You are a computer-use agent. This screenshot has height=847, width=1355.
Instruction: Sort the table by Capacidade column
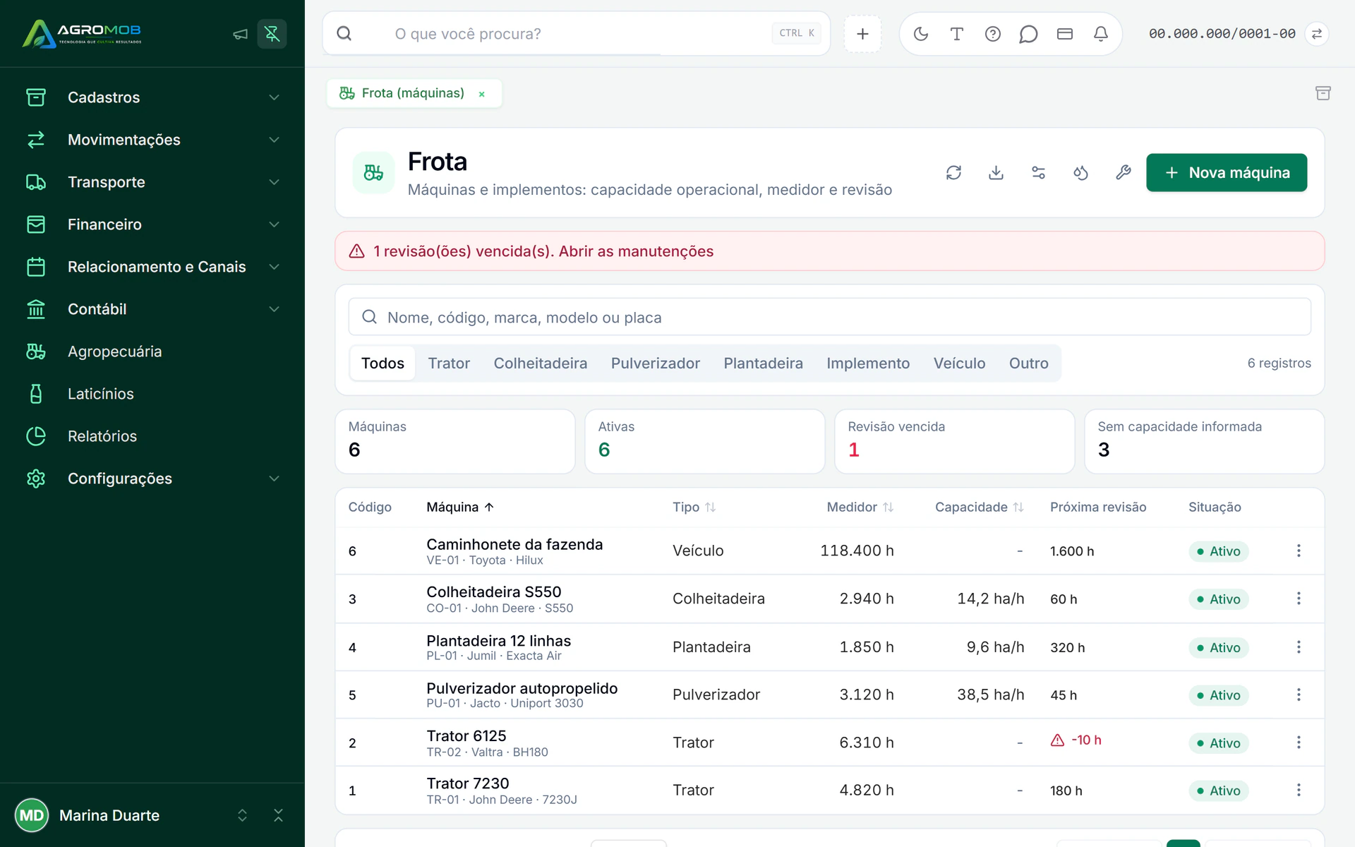click(979, 507)
